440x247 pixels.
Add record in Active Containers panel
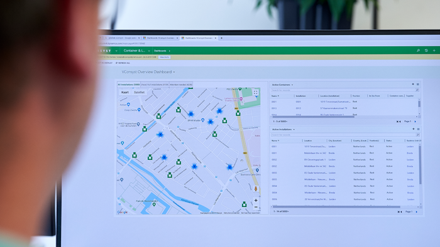(413, 84)
